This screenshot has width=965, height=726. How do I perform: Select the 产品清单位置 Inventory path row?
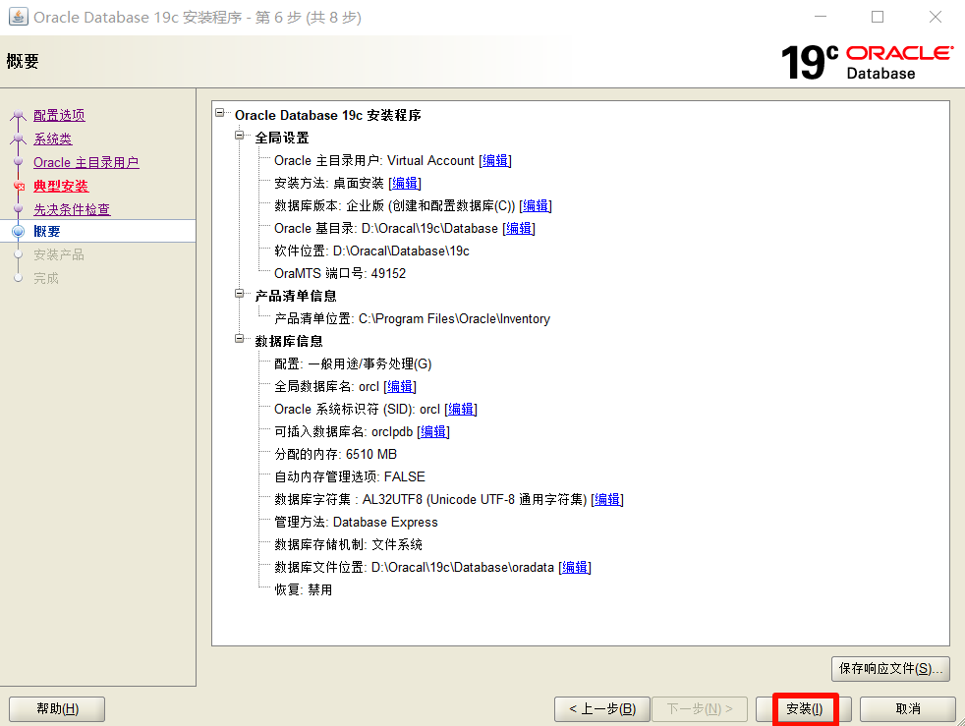tap(413, 318)
